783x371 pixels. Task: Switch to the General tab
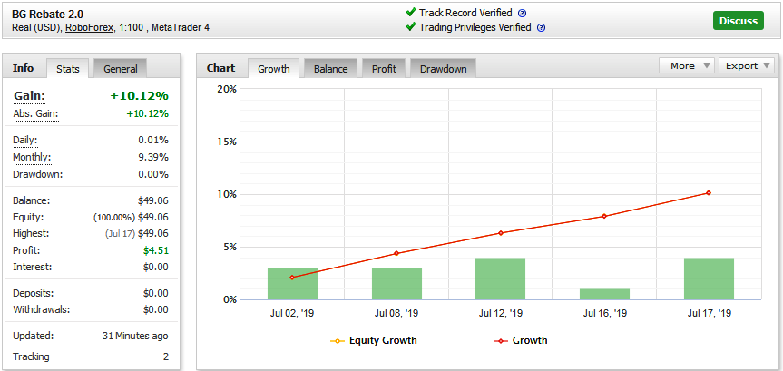(121, 69)
